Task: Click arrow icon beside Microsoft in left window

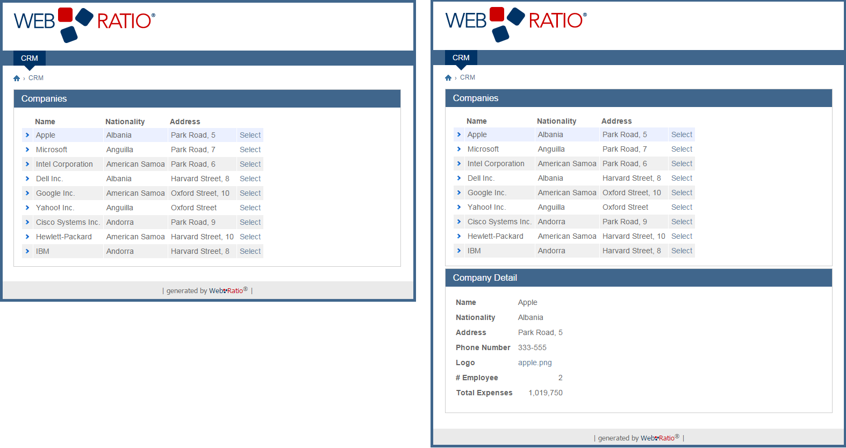Action: click(x=27, y=150)
